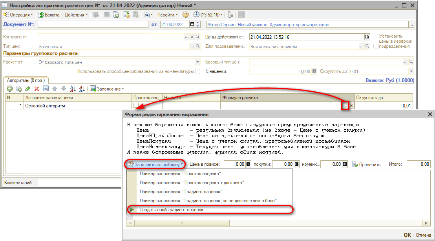Open calendar for Цены действуют с field
This screenshot has width=435, height=241.
point(367,37)
